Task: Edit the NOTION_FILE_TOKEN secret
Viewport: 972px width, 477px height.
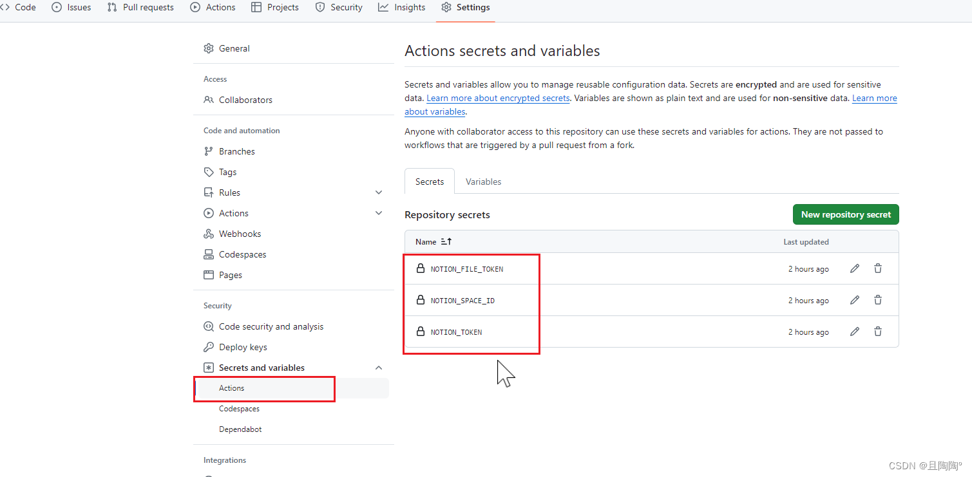Action: (855, 268)
